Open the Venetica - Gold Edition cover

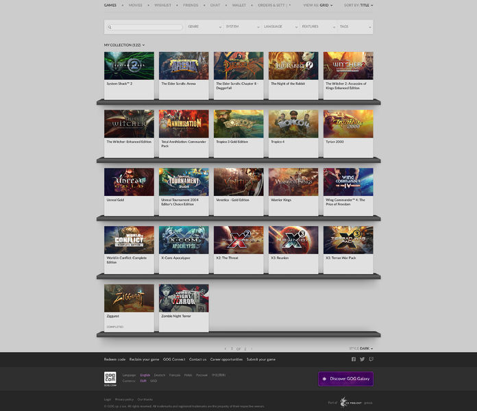[238, 182]
